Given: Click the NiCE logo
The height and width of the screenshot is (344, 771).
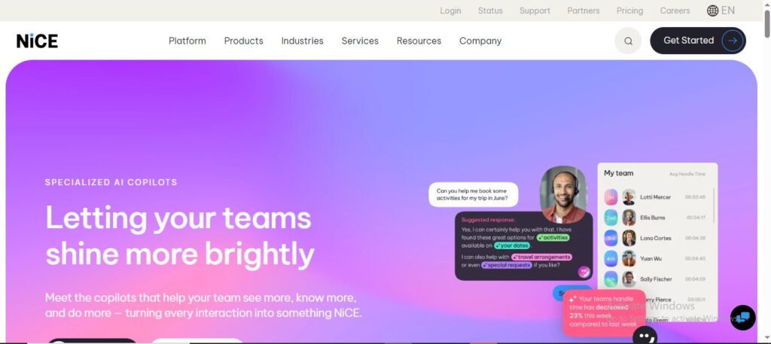Looking at the screenshot, I should tap(38, 41).
